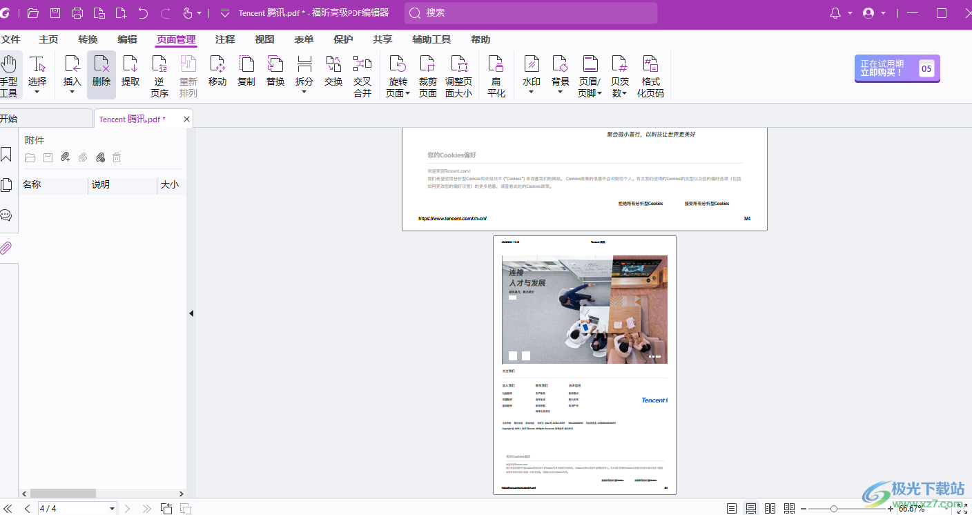Click the search box in the title bar
The image size is (972, 515).
coord(531,13)
